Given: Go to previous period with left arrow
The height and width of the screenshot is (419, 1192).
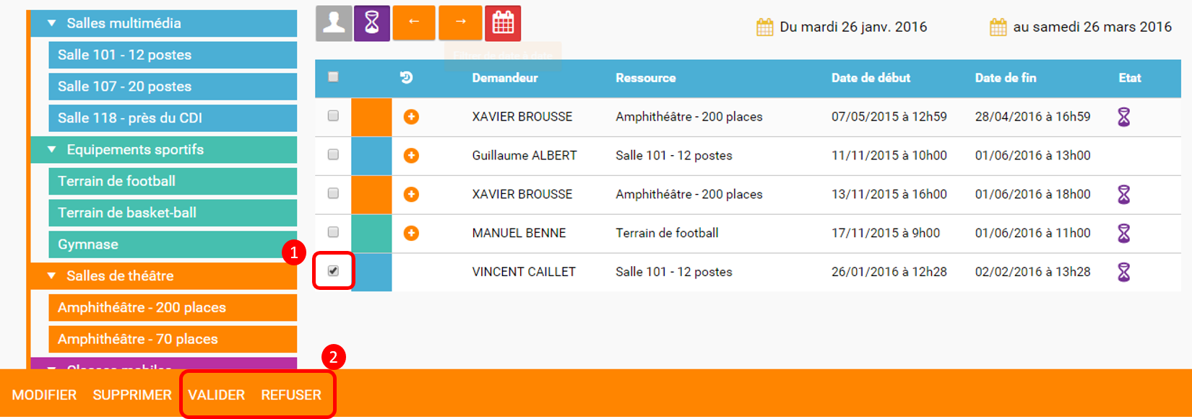Looking at the screenshot, I should 414,23.
